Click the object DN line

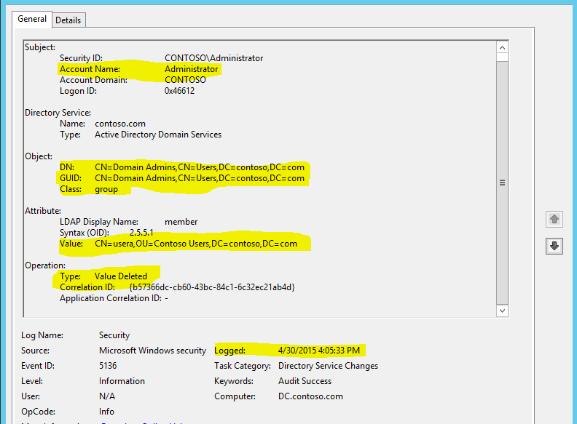[x=182, y=167]
